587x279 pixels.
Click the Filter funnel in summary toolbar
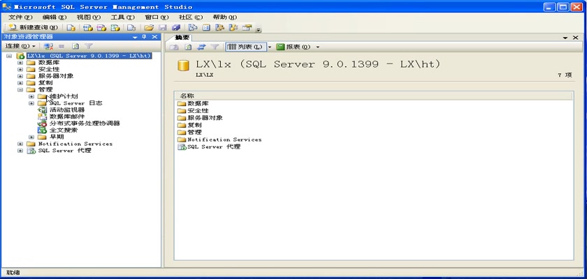(215, 47)
